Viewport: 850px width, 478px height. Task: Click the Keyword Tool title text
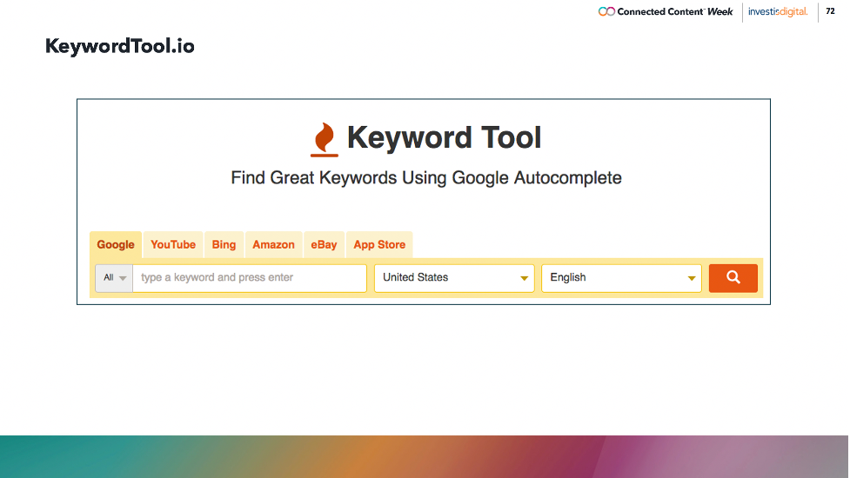point(444,138)
